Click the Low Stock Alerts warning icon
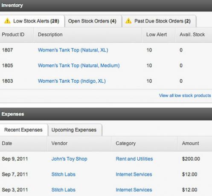The height and width of the screenshot is (196, 212). coord(7,21)
